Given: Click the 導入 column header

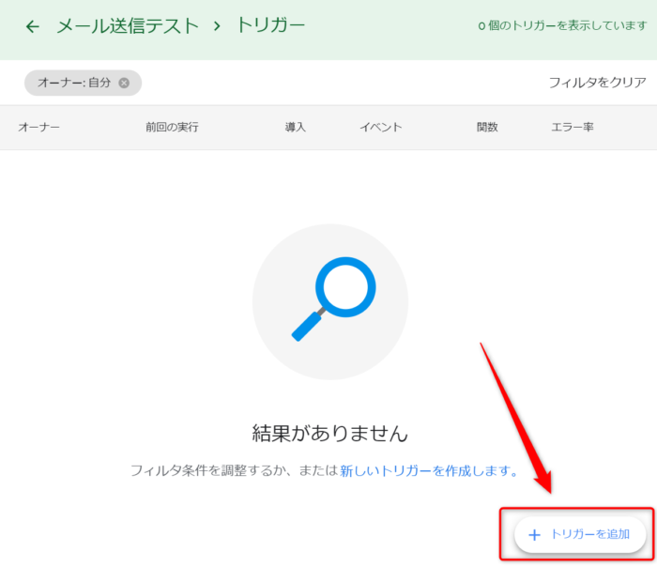Looking at the screenshot, I should click(296, 127).
